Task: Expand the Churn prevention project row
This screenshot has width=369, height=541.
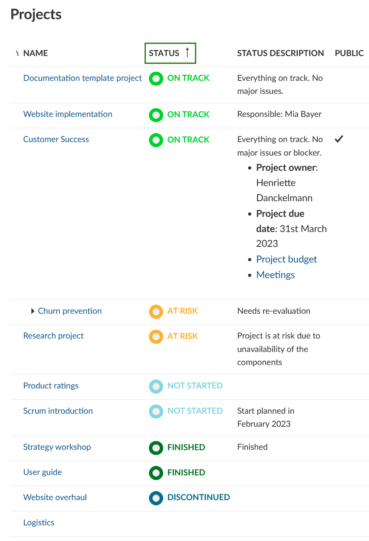Action: [x=33, y=311]
